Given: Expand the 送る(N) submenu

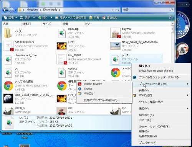Looking at the screenshot, I should [x=161, y=109].
